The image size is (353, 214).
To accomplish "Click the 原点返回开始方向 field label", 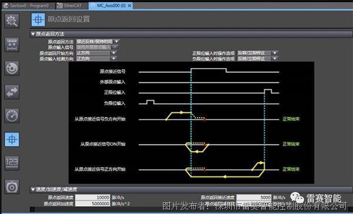I will [56, 53].
